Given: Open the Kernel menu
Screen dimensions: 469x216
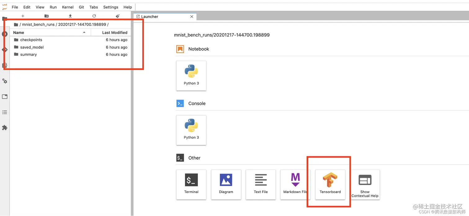Looking at the screenshot, I should pos(68,7).
